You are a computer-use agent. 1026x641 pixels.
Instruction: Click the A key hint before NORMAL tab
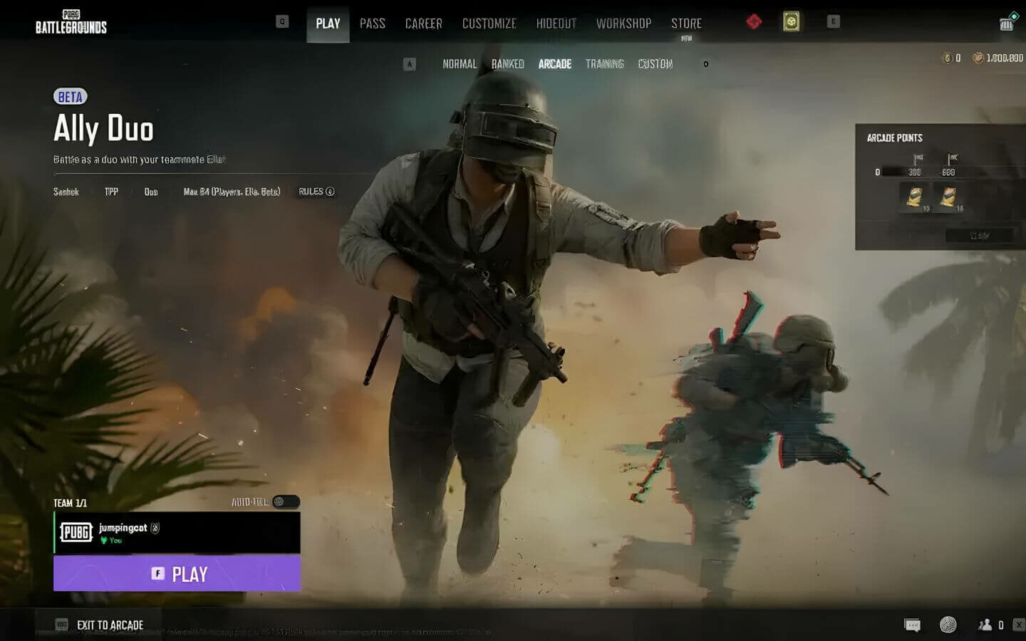tap(410, 64)
